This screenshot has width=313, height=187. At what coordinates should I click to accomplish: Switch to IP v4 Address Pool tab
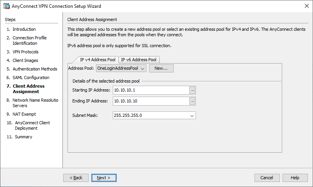(98, 60)
